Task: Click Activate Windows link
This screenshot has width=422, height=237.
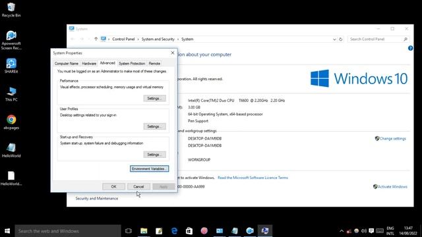Action: point(392,187)
